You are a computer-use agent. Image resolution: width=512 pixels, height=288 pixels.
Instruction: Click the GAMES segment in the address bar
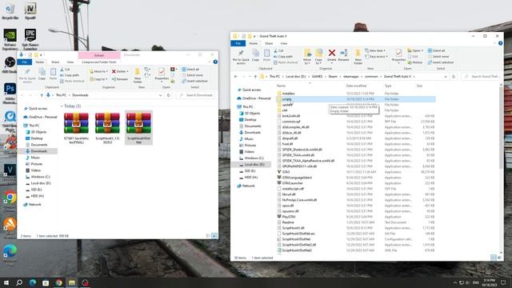(317, 77)
